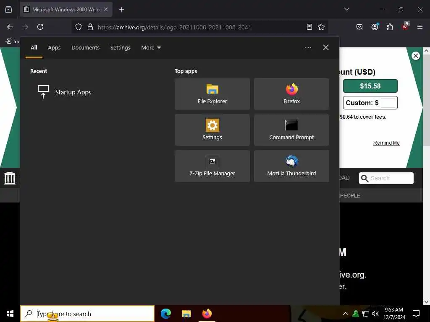This screenshot has width=430, height=322.
Task: List all tabs dropdown arrow
Action: 346,9
